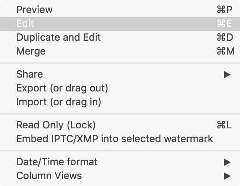This screenshot has height=186, width=240.
Task: Click the ⌘L shortcut symbol
Action: [x=225, y=125]
